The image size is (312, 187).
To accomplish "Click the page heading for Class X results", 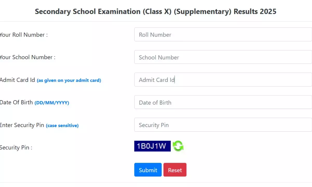I will [155, 11].
